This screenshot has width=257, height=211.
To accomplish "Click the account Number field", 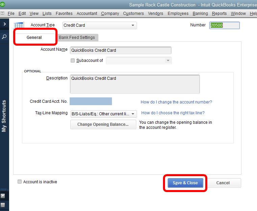I will (x=225, y=25).
